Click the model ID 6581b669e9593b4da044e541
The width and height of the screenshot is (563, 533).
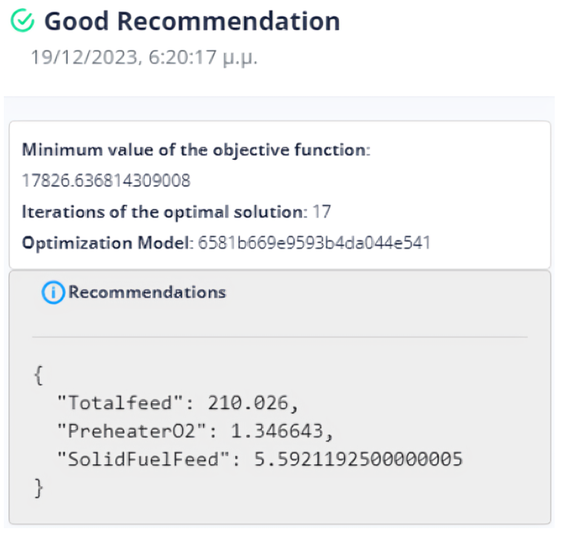314,243
